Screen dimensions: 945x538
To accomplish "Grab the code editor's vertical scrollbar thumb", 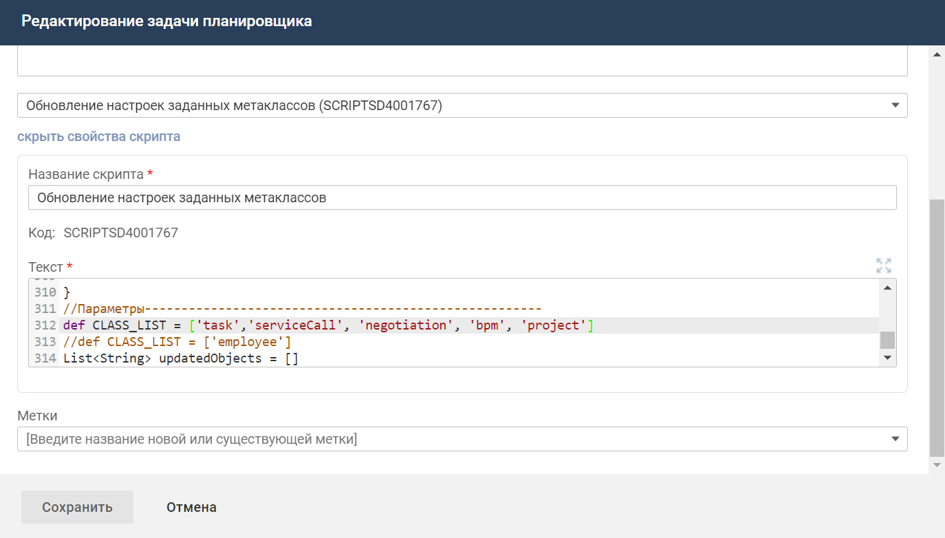I will click(887, 340).
